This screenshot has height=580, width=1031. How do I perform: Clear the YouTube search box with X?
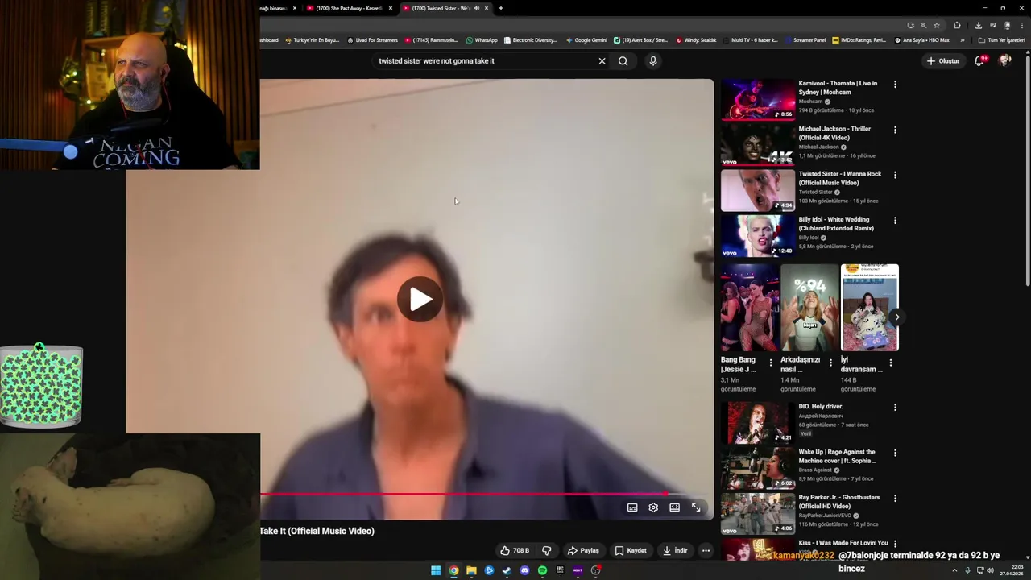click(602, 61)
